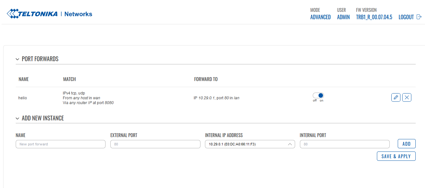Click Save & Apply
Image resolution: width=425 pixels, height=188 pixels.
pos(396,156)
